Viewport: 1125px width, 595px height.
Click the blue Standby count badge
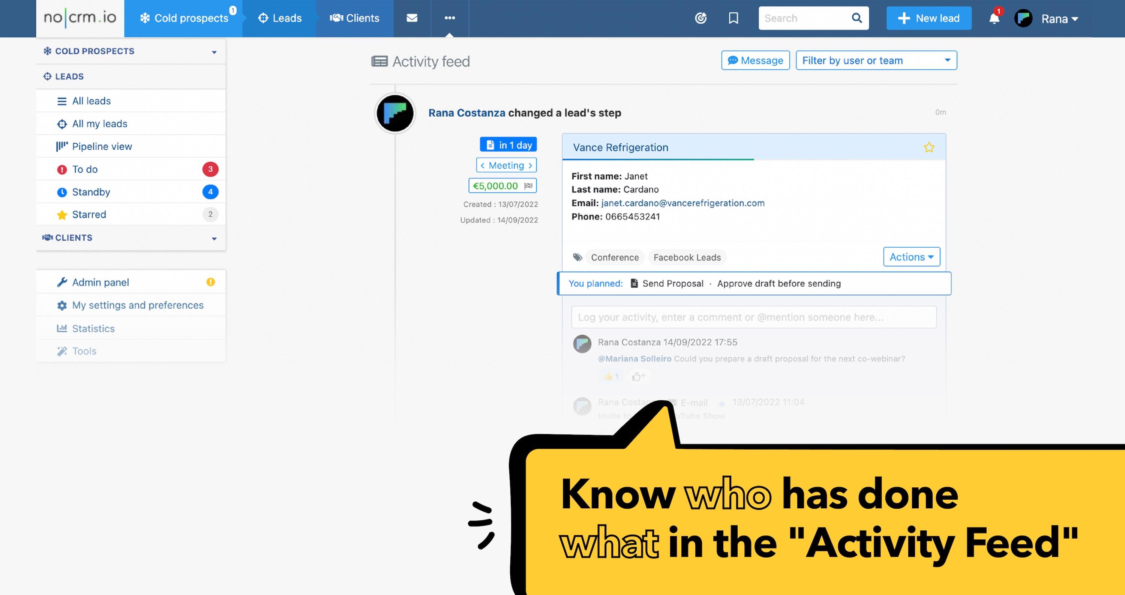(x=210, y=192)
